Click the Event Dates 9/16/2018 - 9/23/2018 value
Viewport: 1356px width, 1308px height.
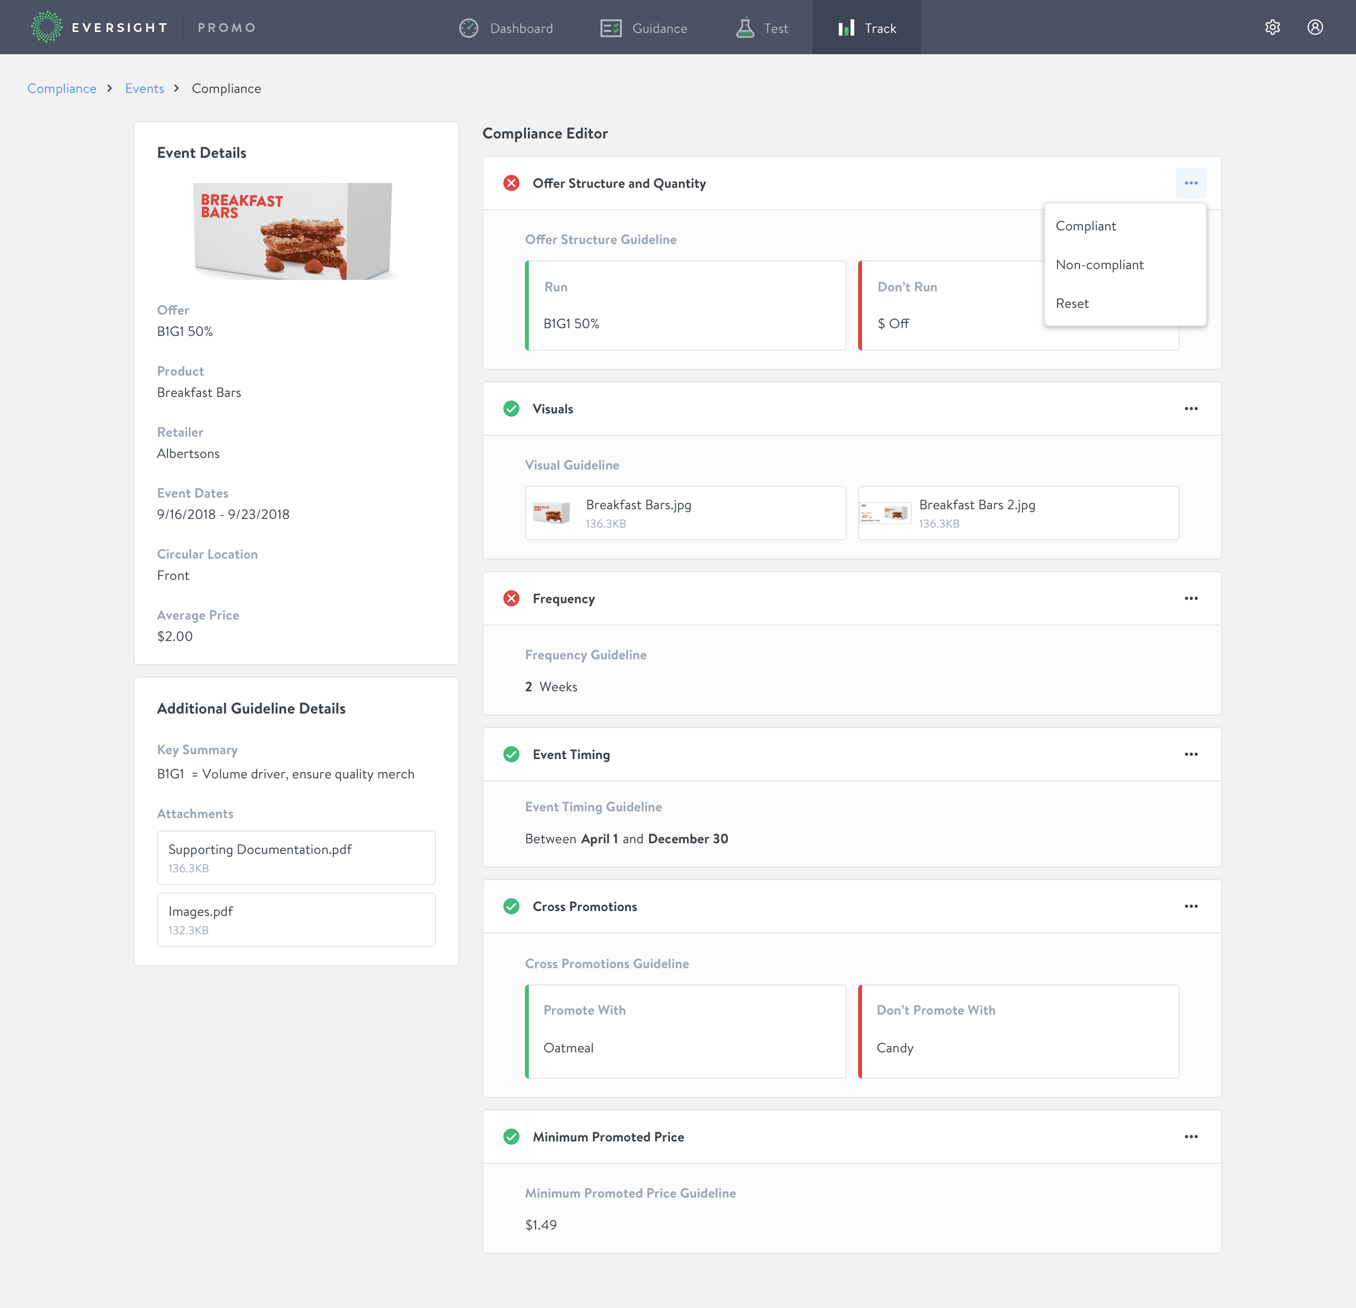pos(223,514)
